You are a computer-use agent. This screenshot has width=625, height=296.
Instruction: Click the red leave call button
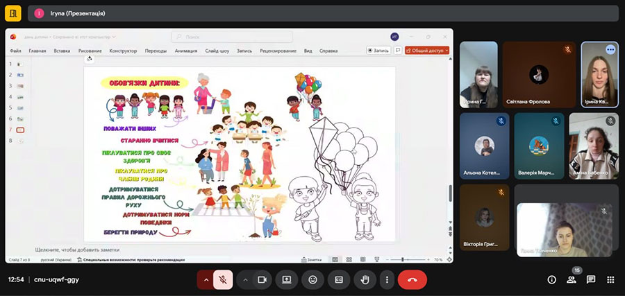click(x=412, y=279)
